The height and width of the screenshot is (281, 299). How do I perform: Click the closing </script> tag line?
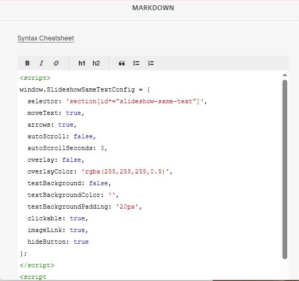click(x=37, y=265)
